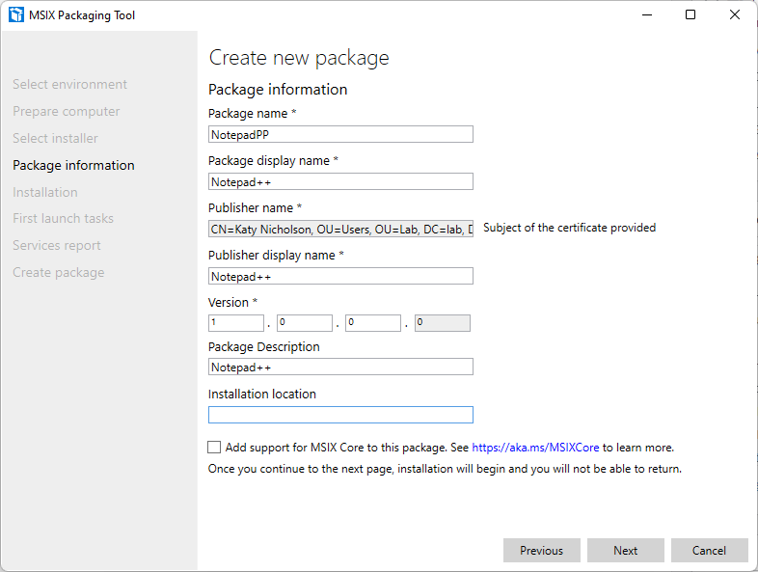Go to Select installer step
758x572 pixels.
tap(55, 138)
